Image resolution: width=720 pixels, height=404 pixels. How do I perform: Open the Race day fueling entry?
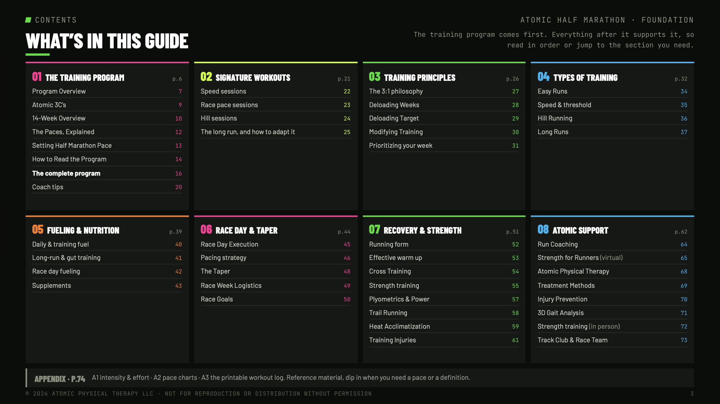pos(107,271)
